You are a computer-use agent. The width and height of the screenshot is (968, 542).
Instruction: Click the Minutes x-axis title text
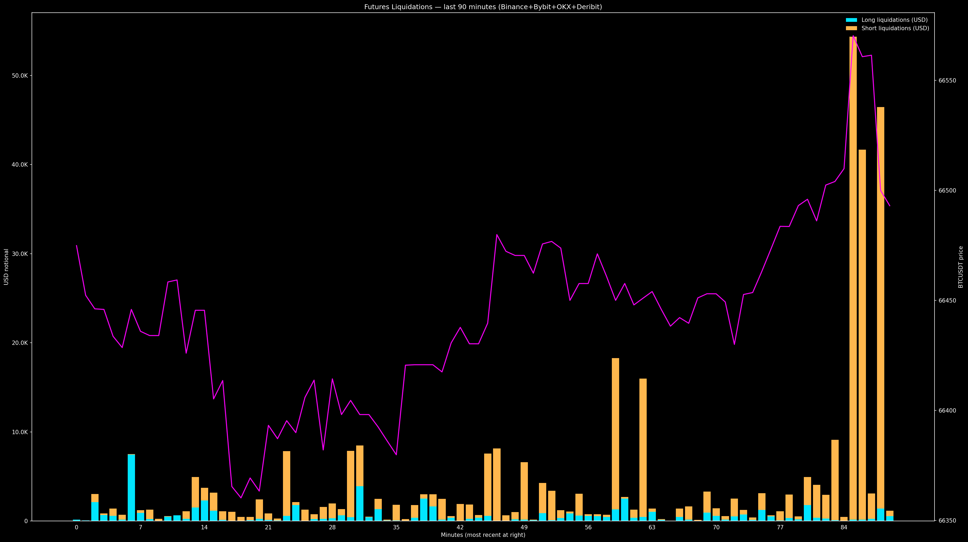click(483, 535)
